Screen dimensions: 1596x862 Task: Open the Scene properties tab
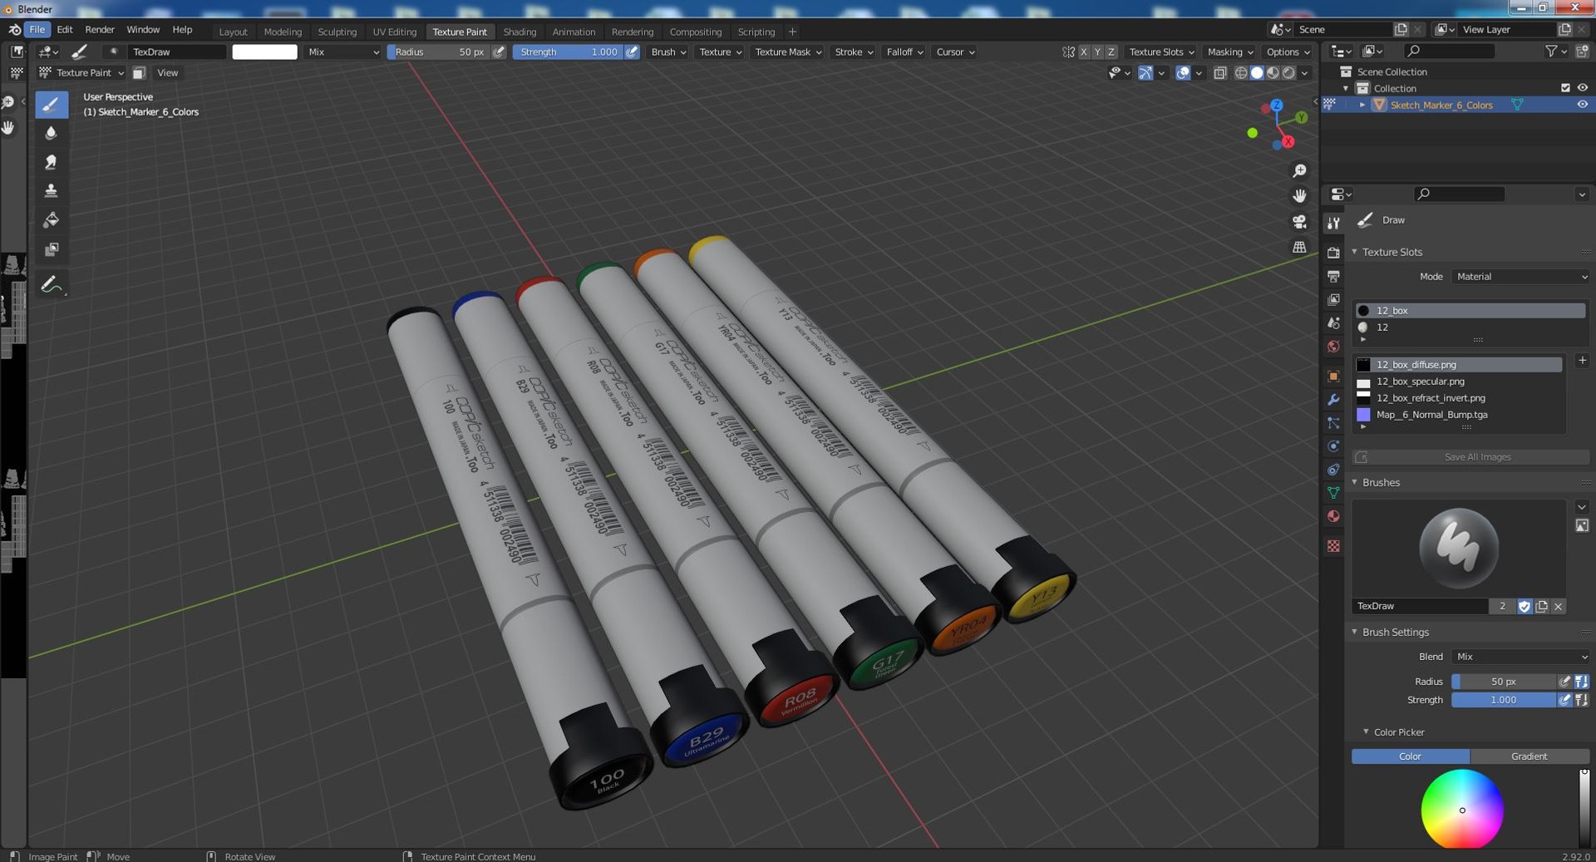pos(1333,323)
